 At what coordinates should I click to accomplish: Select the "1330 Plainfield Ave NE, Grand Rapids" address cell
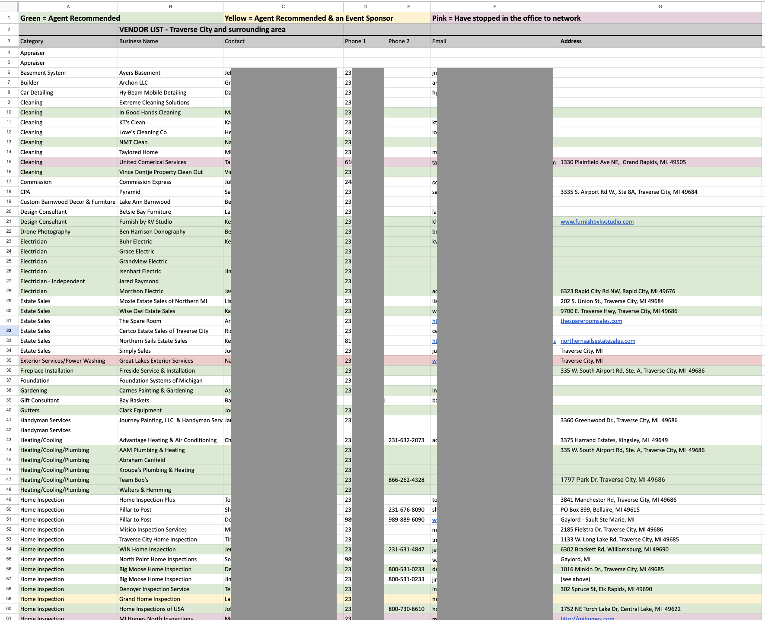(x=660, y=162)
